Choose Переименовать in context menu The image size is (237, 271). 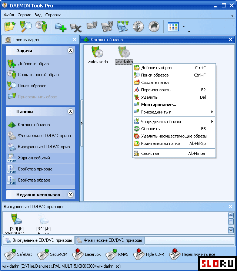point(174,90)
